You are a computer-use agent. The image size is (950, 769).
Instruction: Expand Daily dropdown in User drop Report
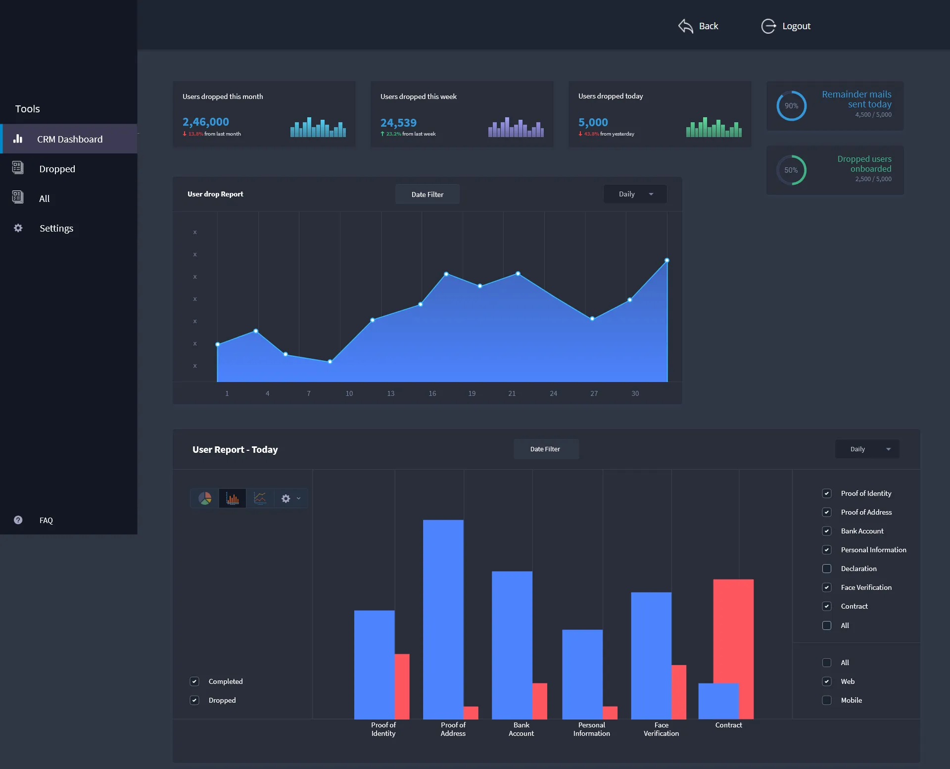[x=635, y=194]
